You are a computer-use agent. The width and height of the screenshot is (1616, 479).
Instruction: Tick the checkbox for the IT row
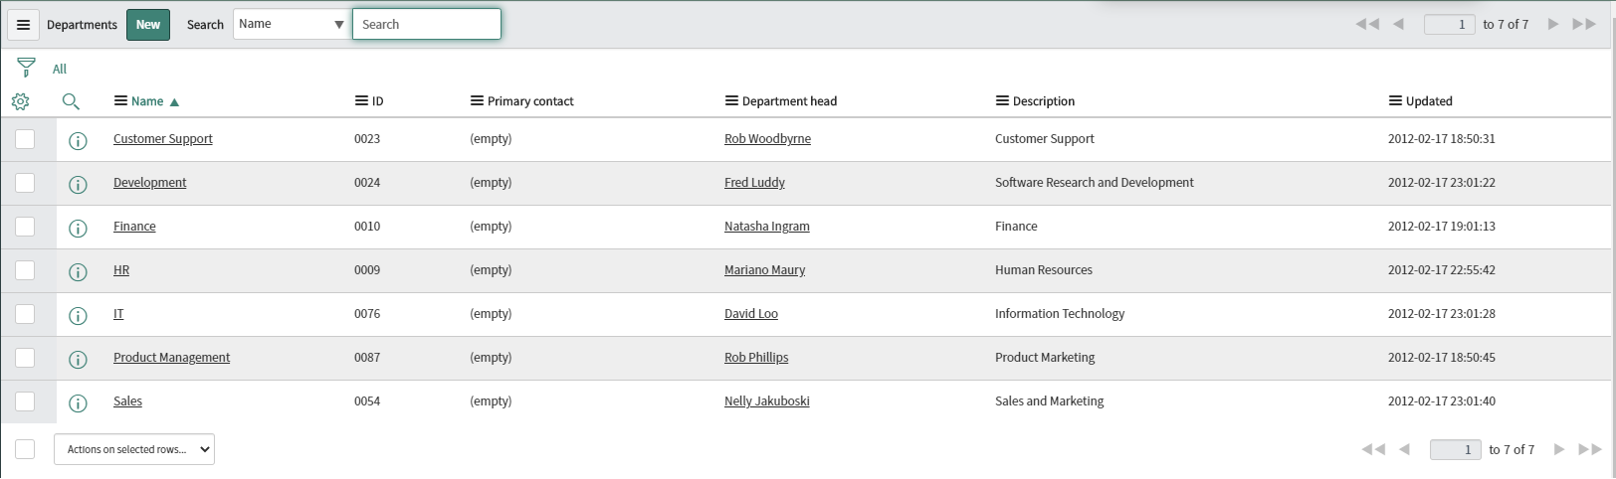(x=25, y=314)
